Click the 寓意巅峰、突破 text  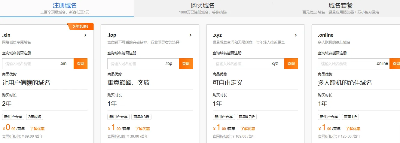(128, 83)
